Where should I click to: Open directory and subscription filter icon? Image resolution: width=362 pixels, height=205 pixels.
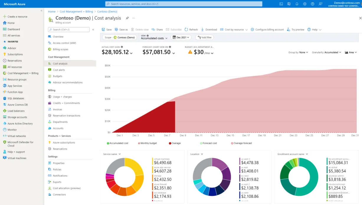point(289,4)
